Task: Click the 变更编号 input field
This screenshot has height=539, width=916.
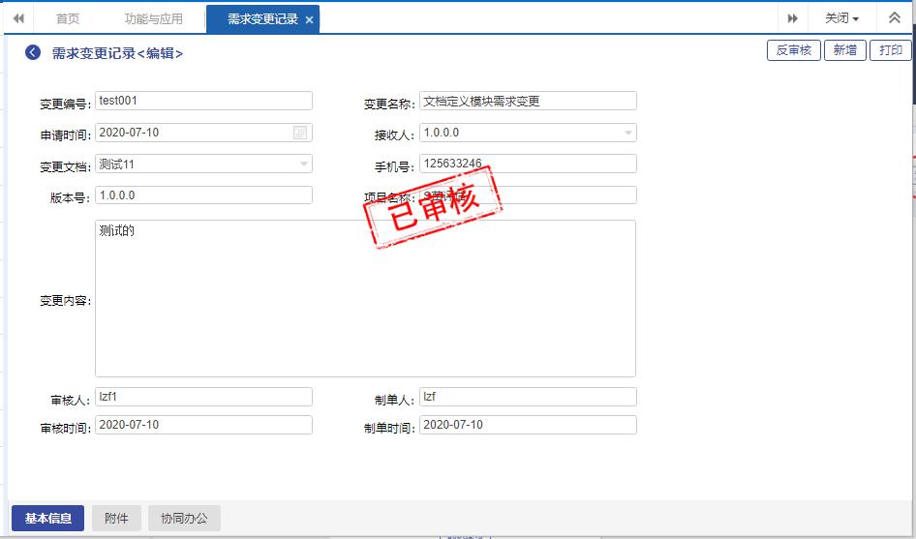Action: pyautogui.click(x=203, y=101)
